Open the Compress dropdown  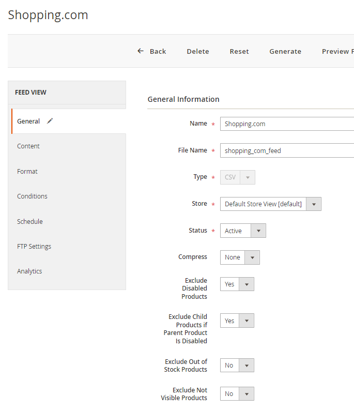pyautogui.click(x=240, y=257)
